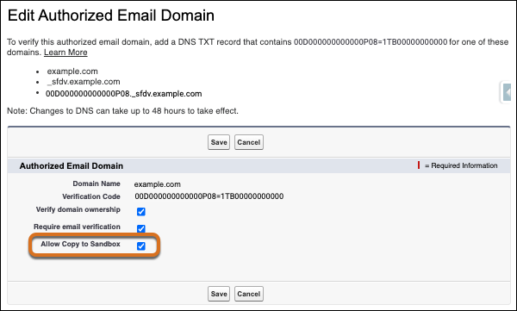
Task: Click the Required Information legend text
Action: pyautogui.click(x=461, y=165)
